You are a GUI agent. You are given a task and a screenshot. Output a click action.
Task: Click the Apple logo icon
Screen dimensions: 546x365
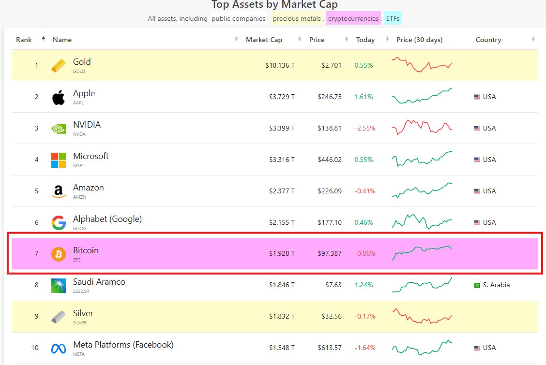(x=58, y=97)
